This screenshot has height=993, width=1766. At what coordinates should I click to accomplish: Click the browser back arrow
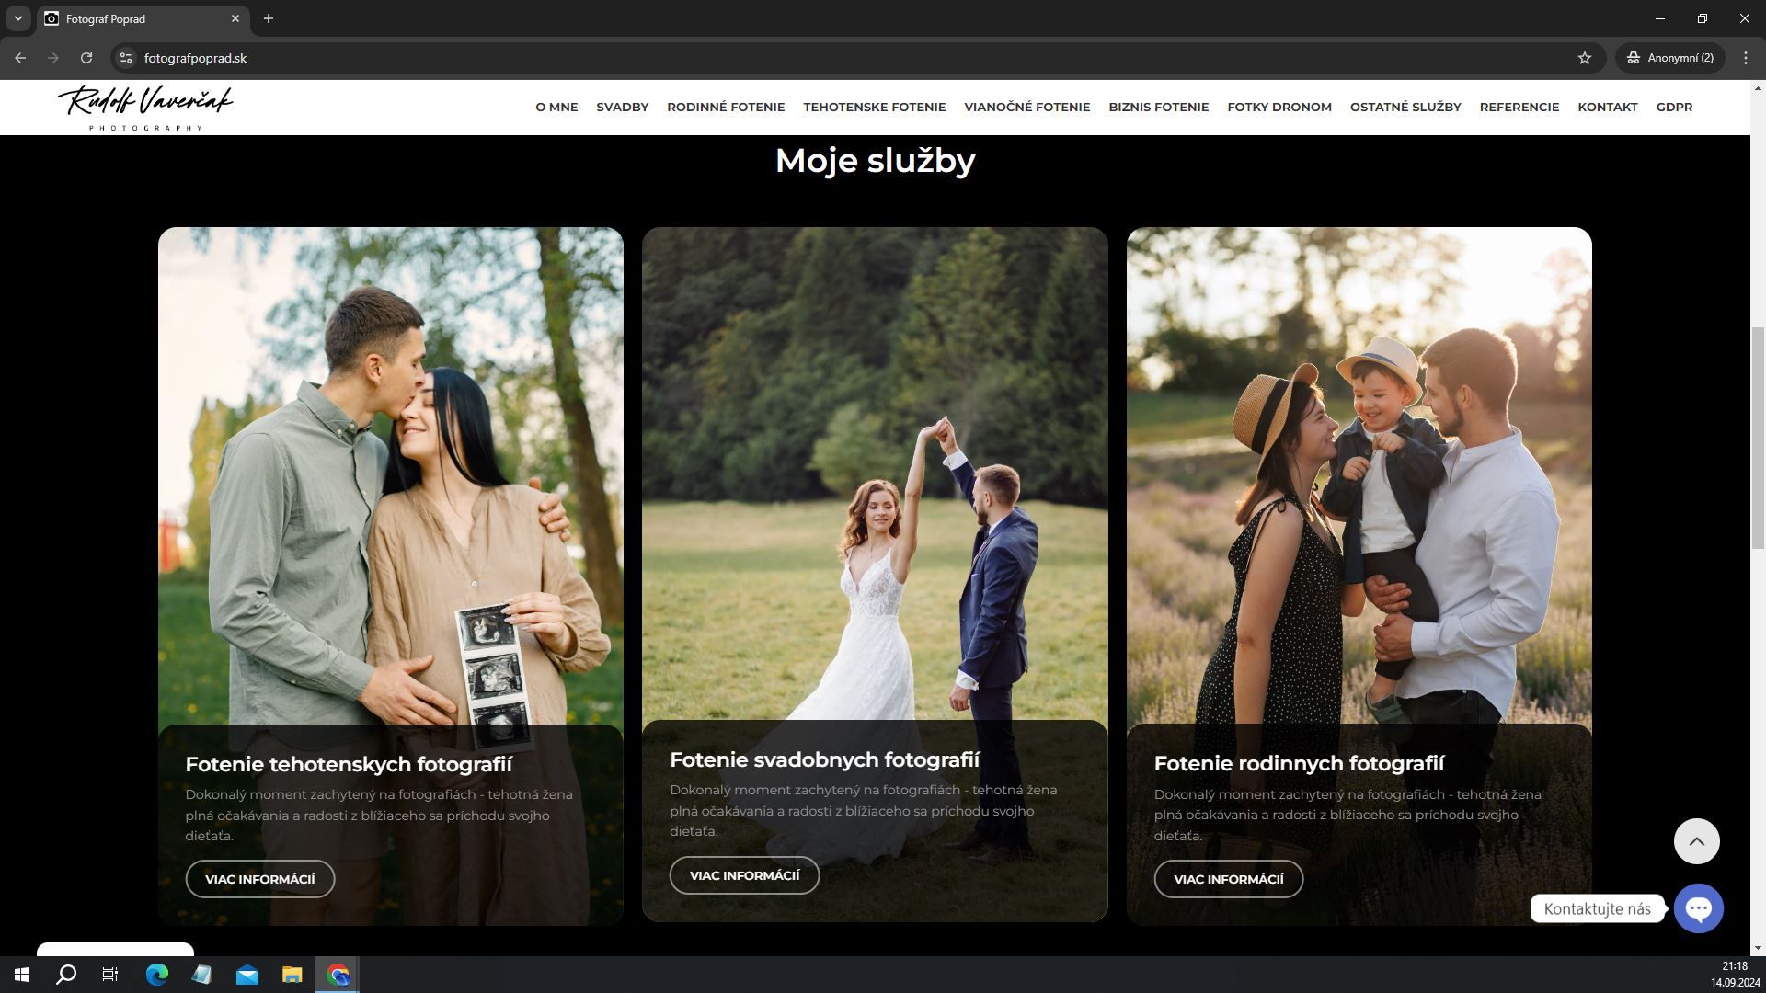click(20, 58)
